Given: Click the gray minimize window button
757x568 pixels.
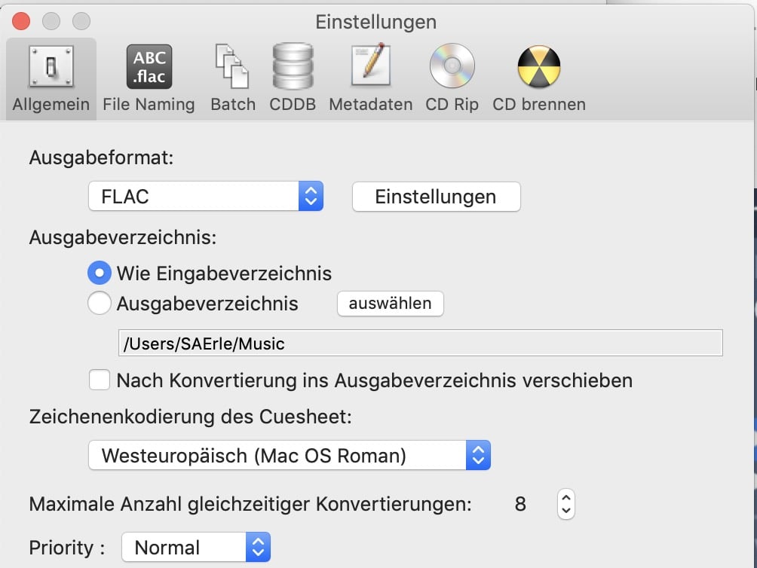Looking at the screenshot, I should tap(51, 21).
